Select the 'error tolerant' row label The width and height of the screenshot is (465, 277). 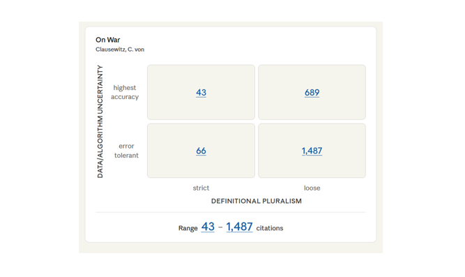tap(126, 151)
